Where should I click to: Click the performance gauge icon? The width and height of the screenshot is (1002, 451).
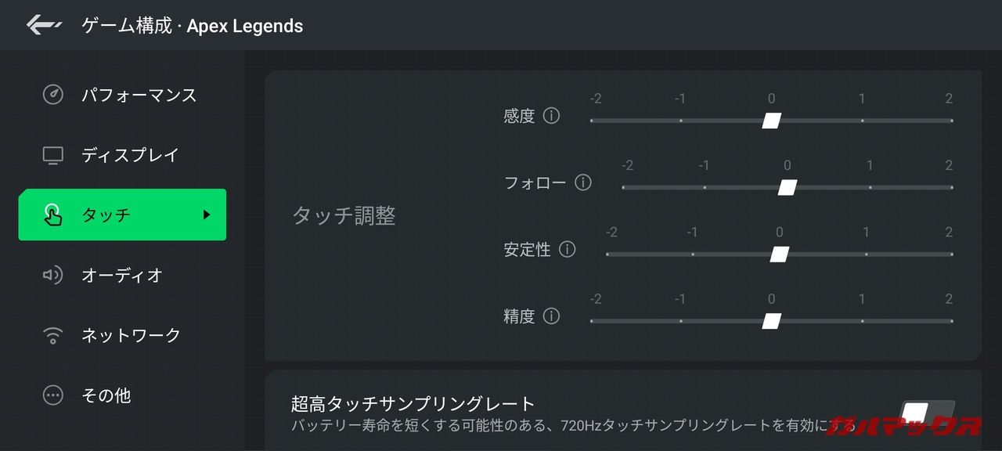coord(52,96)
